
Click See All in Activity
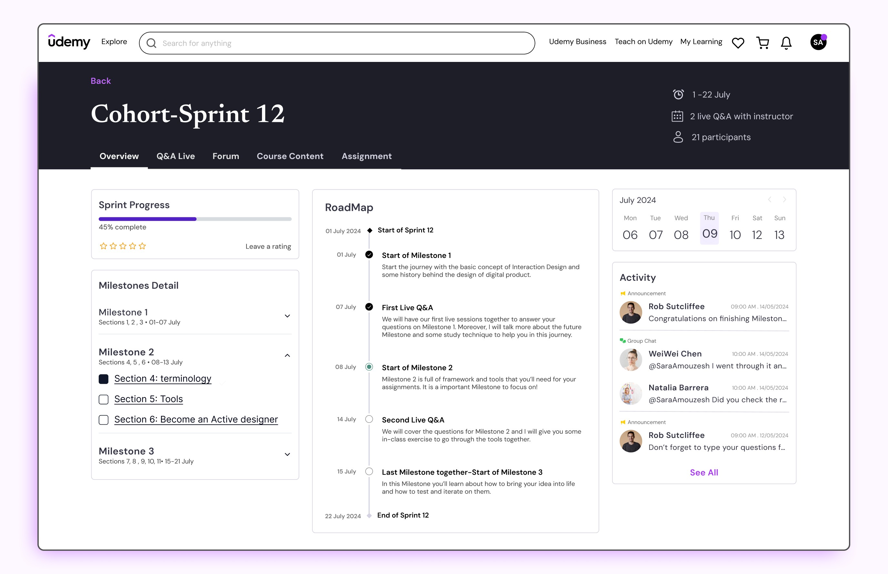(x=703, y=472)
